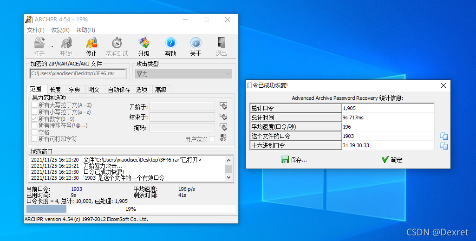This screenshot has width=476, height=241.
Task: Click icon beside 结束于 field
Action: click(x=223, y=117)
